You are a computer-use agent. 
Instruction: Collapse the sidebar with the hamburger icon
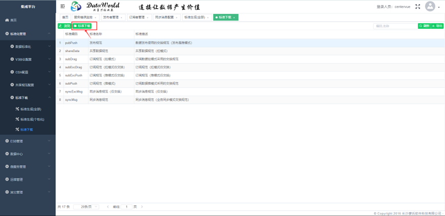tap(63, 6)
